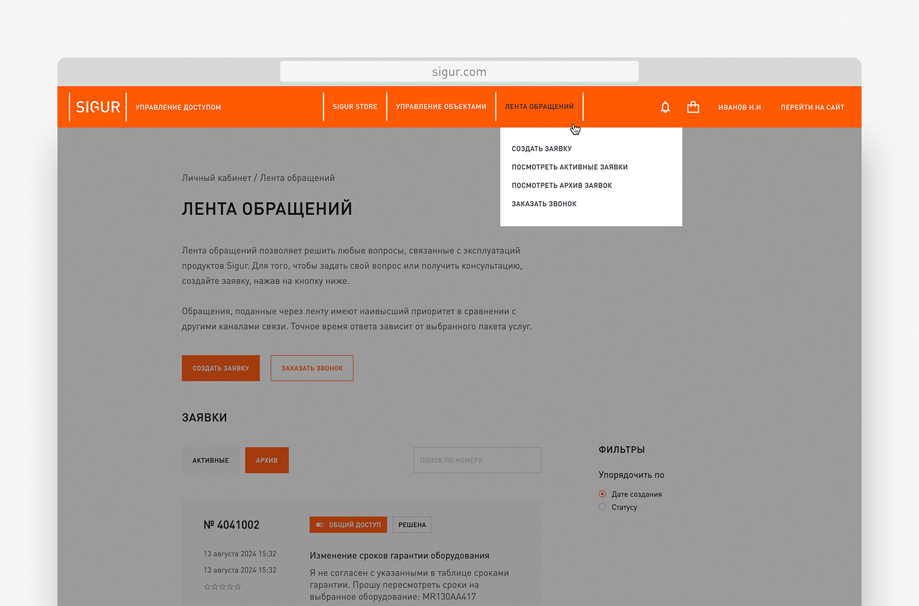
Task: Click the SIGUR logo
Action: [x=98, y=107]
